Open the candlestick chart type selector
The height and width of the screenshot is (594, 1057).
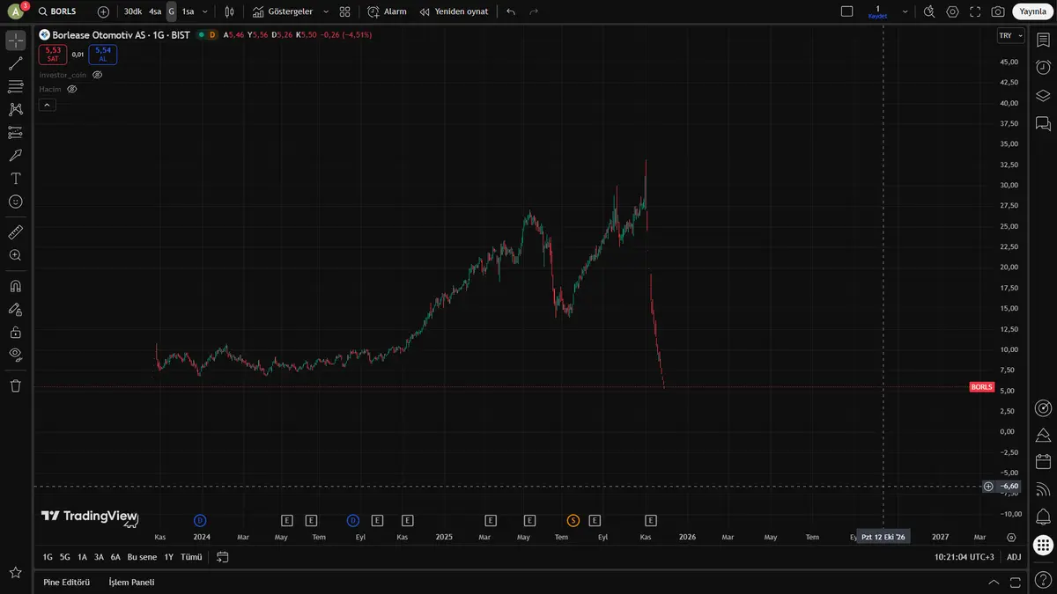point(229,11)
